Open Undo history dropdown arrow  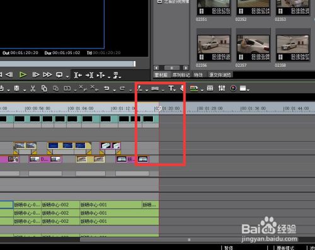115,91
